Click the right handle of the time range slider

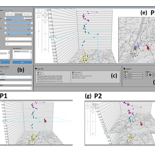coord(24,18)
